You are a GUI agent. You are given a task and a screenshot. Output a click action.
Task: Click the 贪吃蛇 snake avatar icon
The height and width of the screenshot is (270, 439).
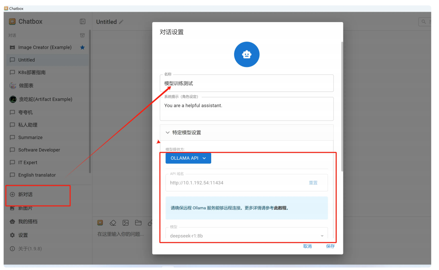tap(13, 99)
